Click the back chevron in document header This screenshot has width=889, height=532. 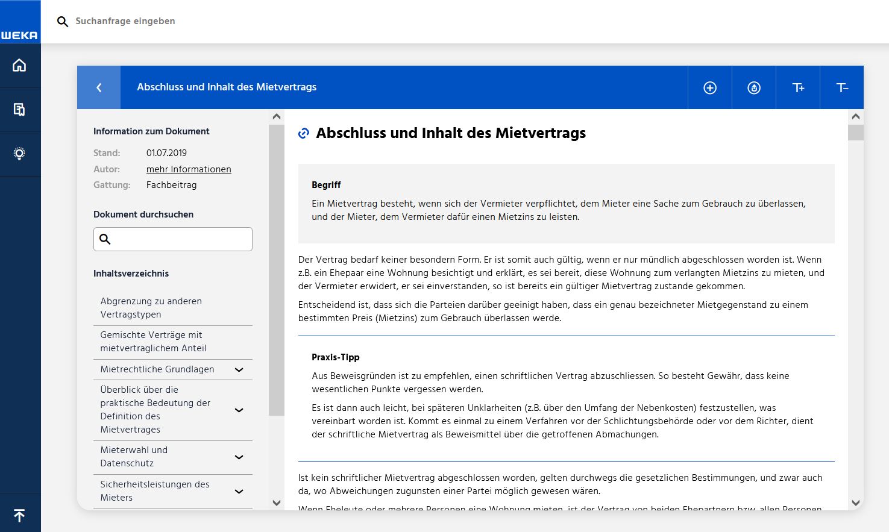[99, 87]
